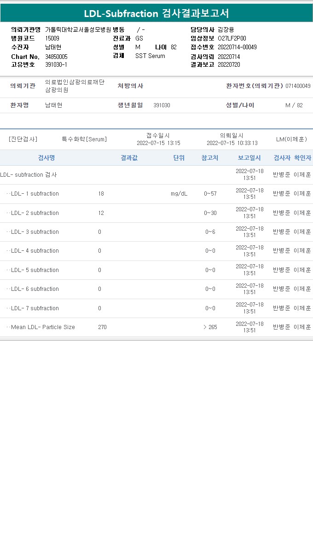Select reference range 0~57
313x544 pixels.
point(210,194)
